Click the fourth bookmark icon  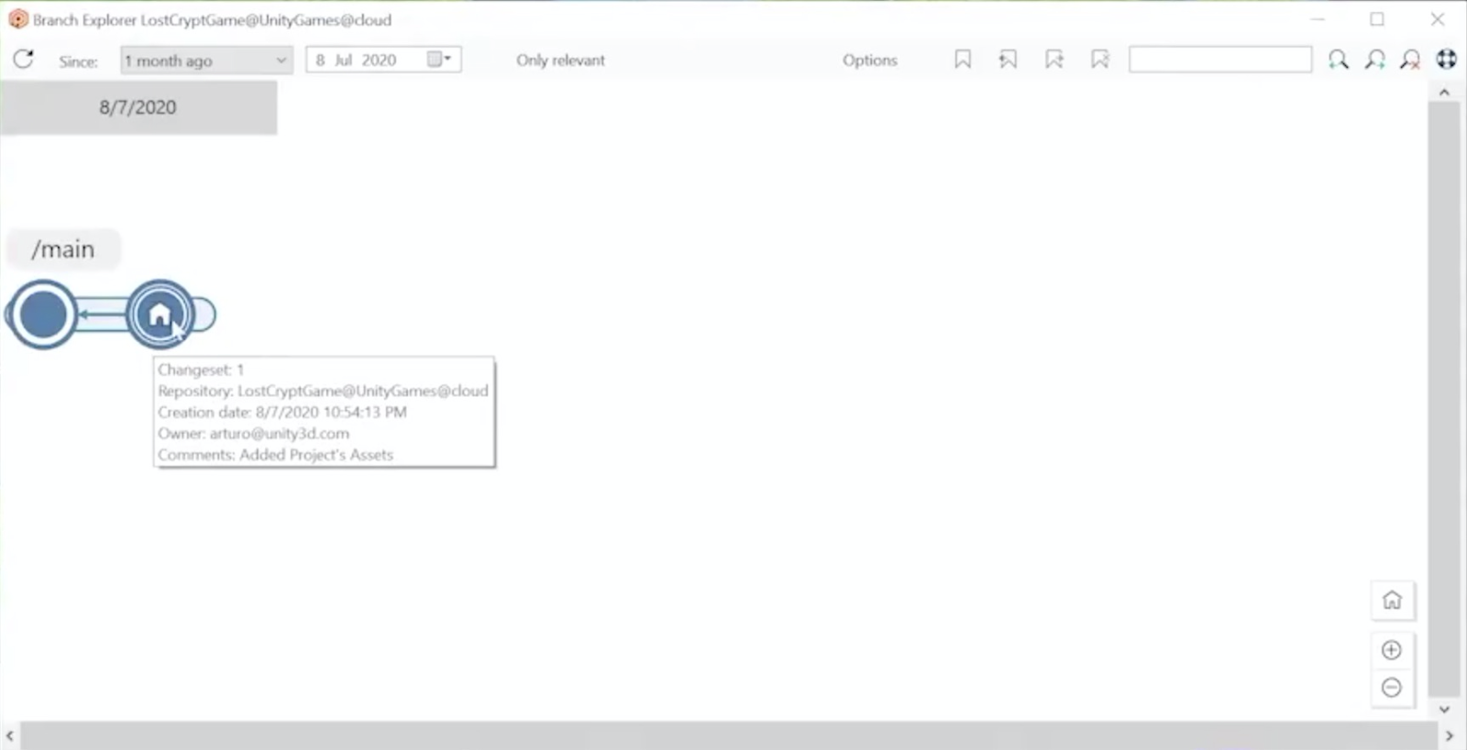pos(1100,60)
